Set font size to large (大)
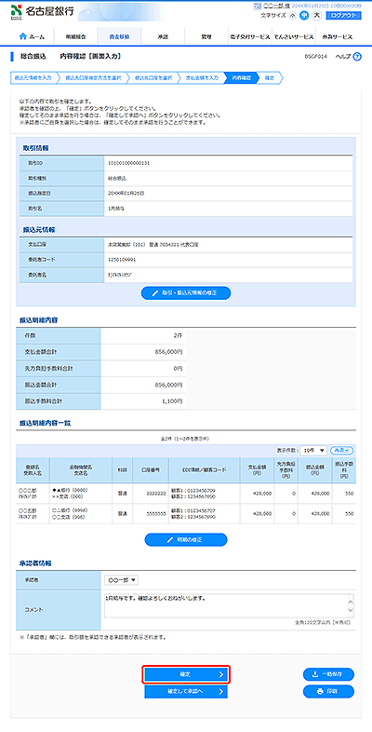Screen dimensions: 372x732 (317, 15)
